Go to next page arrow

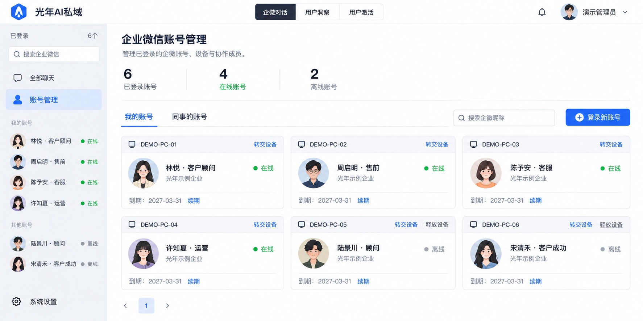coord(167,306)
